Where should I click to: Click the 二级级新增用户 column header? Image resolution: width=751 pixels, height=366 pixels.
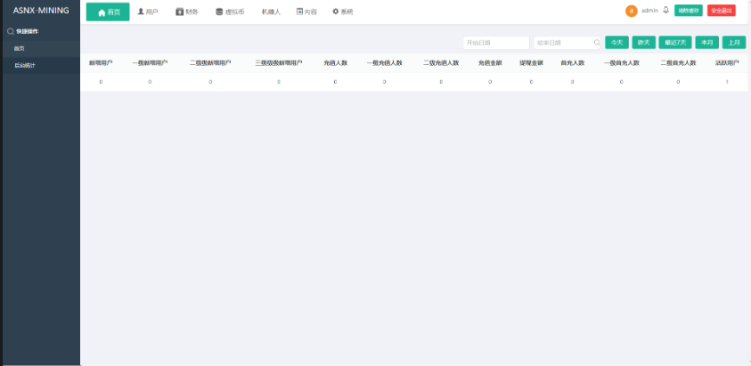(x=210, y=62)
